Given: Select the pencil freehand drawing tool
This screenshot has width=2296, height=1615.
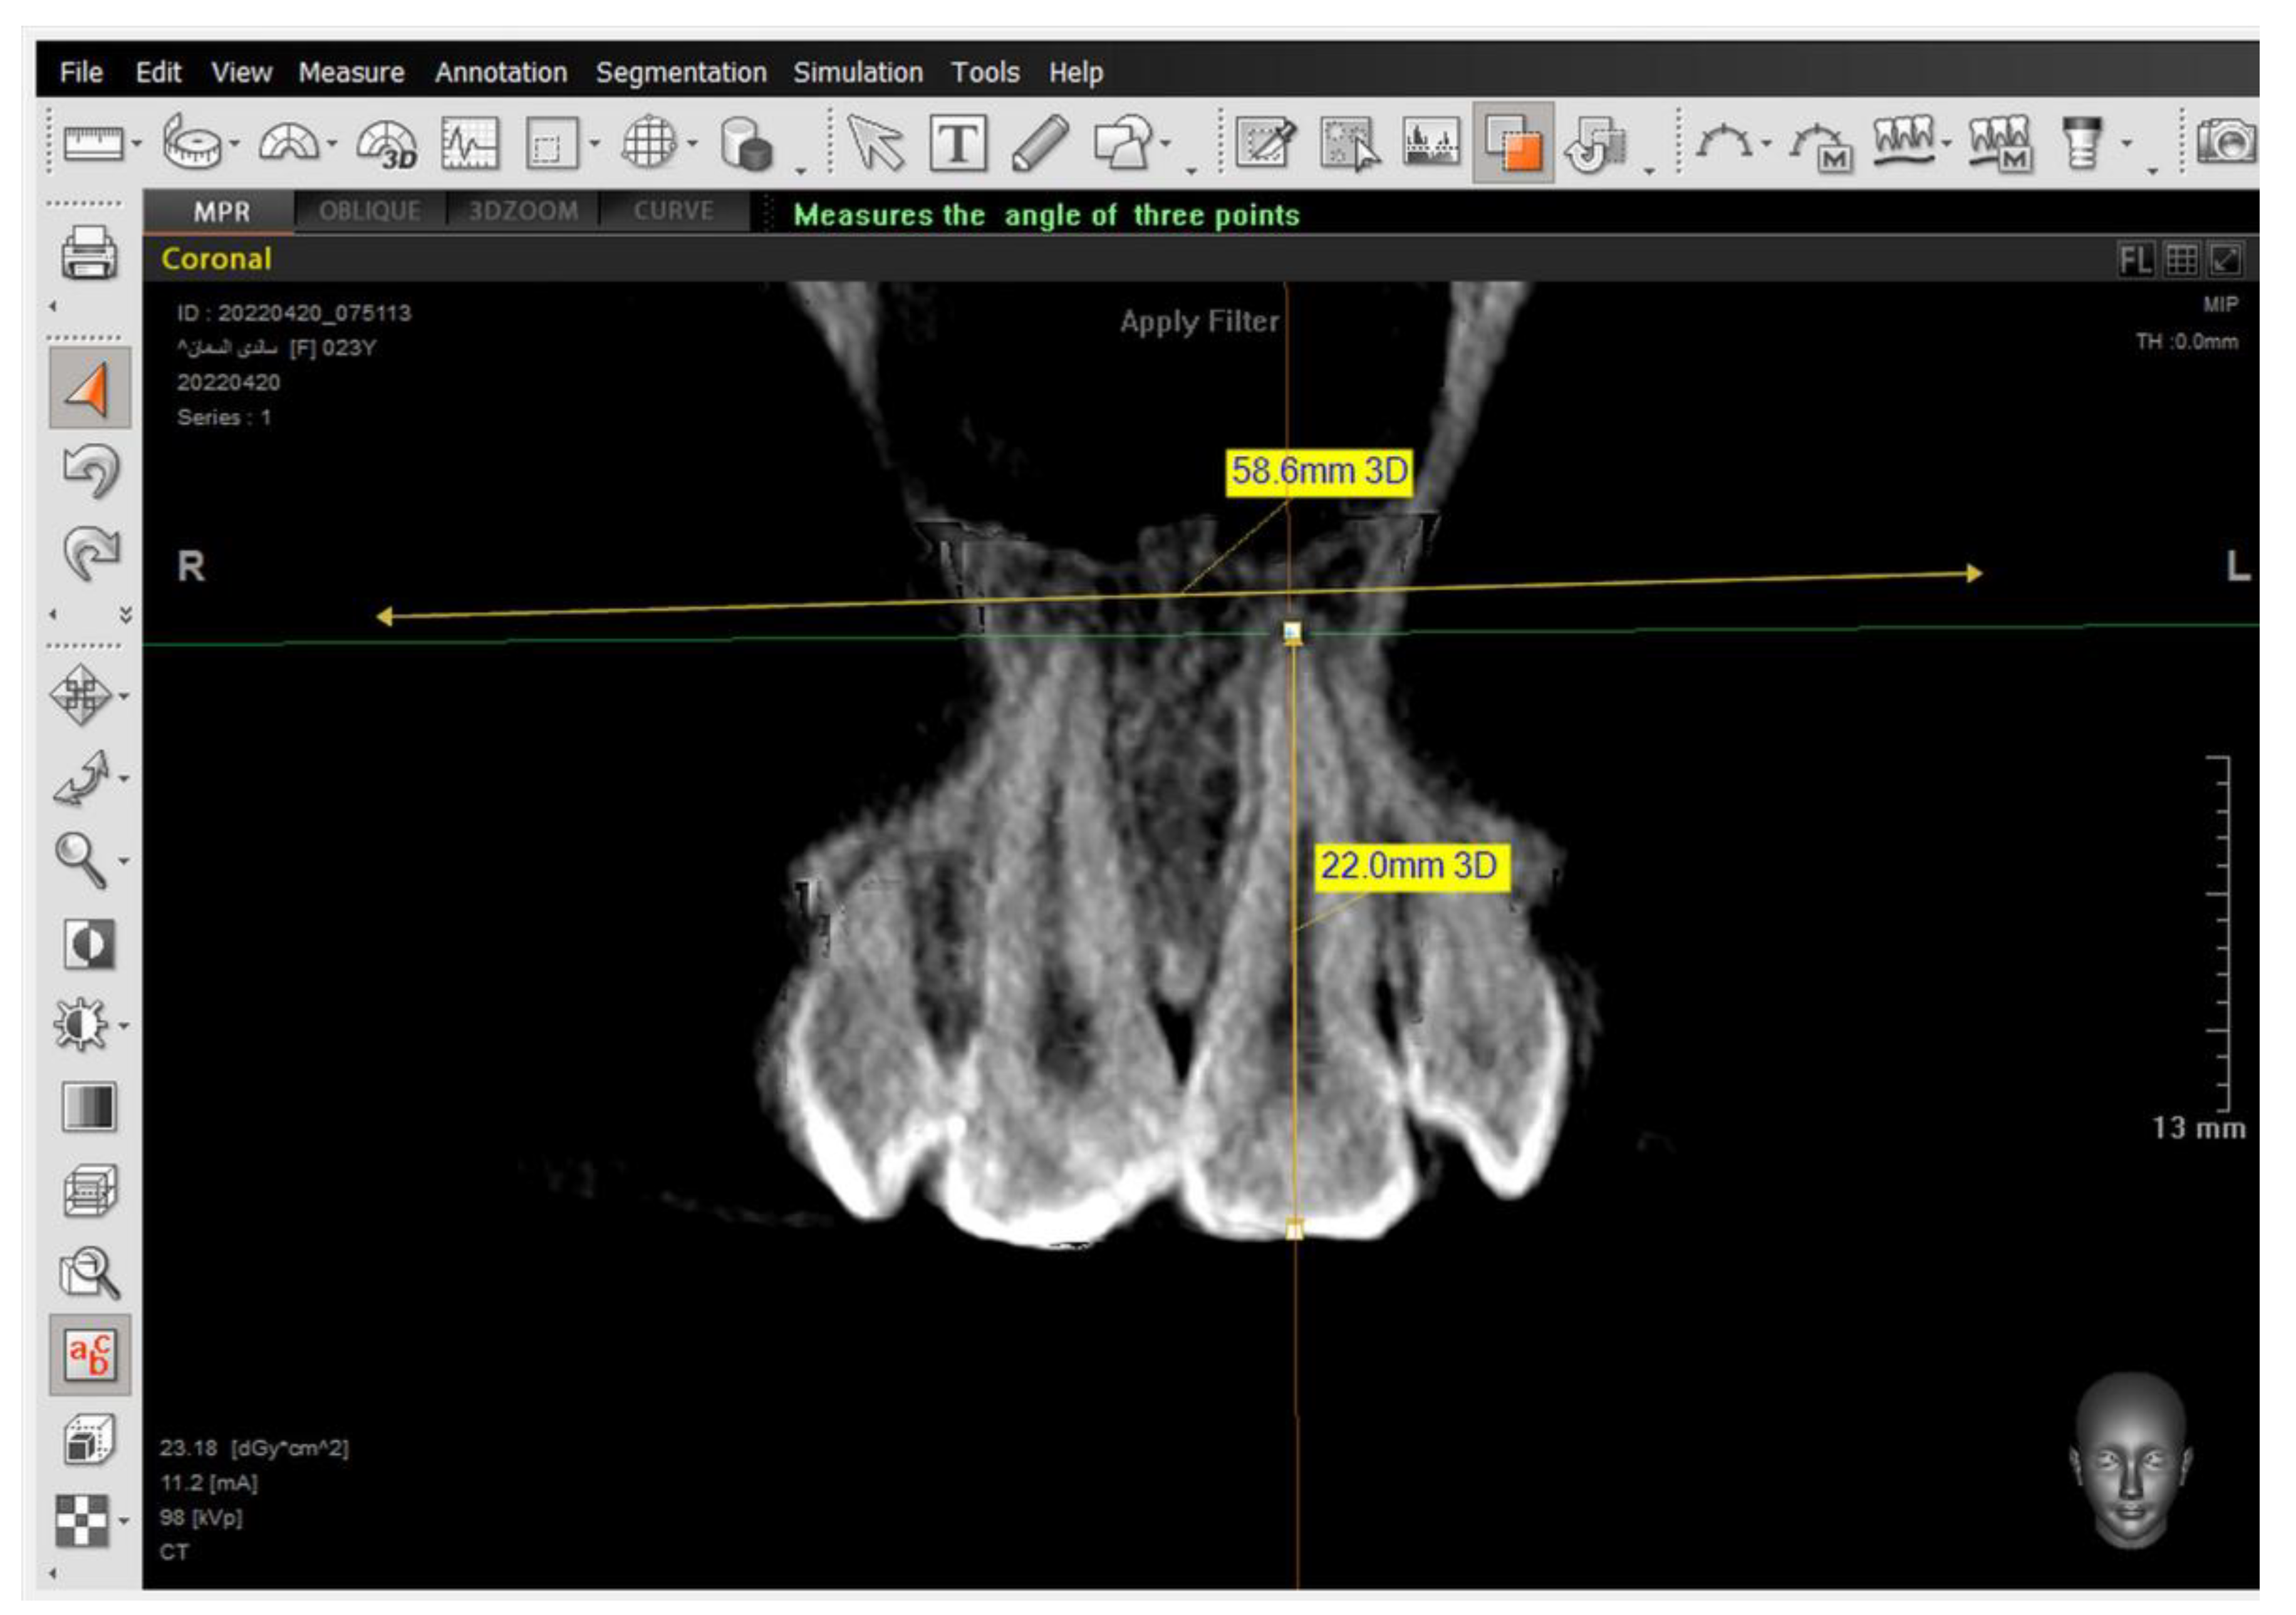Looking at the screenshot, I should point(1039,144).
